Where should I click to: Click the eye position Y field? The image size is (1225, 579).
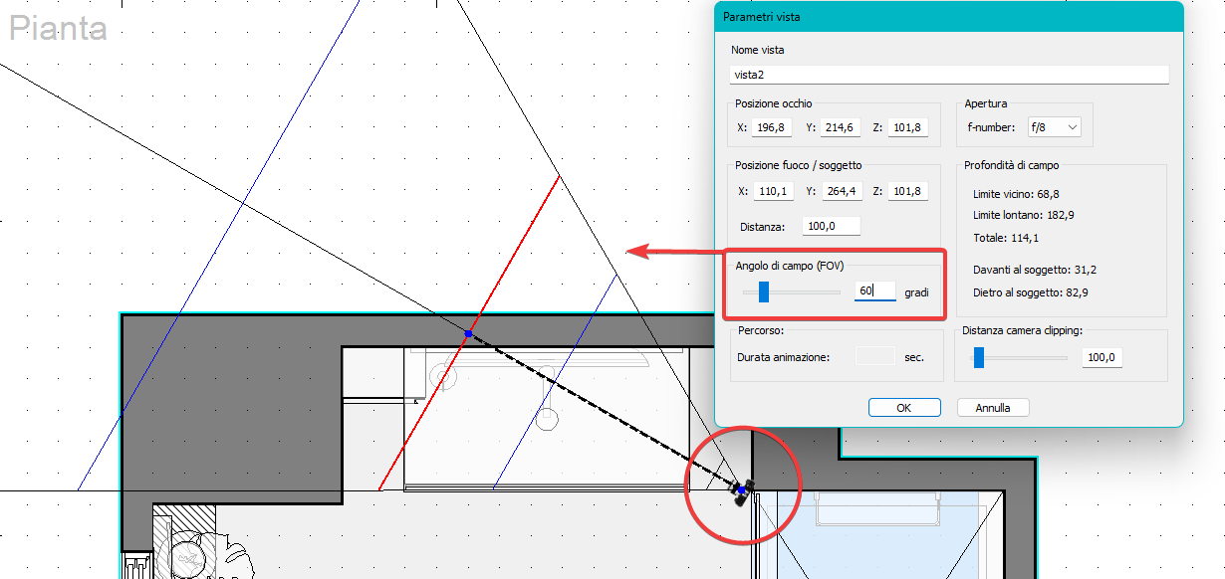pos(840,127)
